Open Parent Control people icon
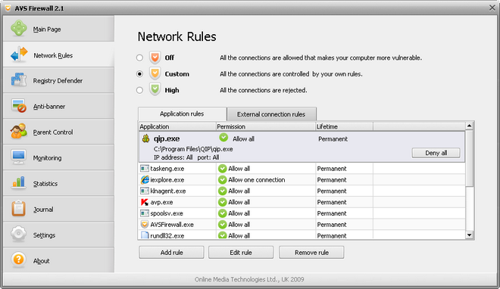Viewport: 500px width, 289px height. pyautogui.click(x=18, y=132)
